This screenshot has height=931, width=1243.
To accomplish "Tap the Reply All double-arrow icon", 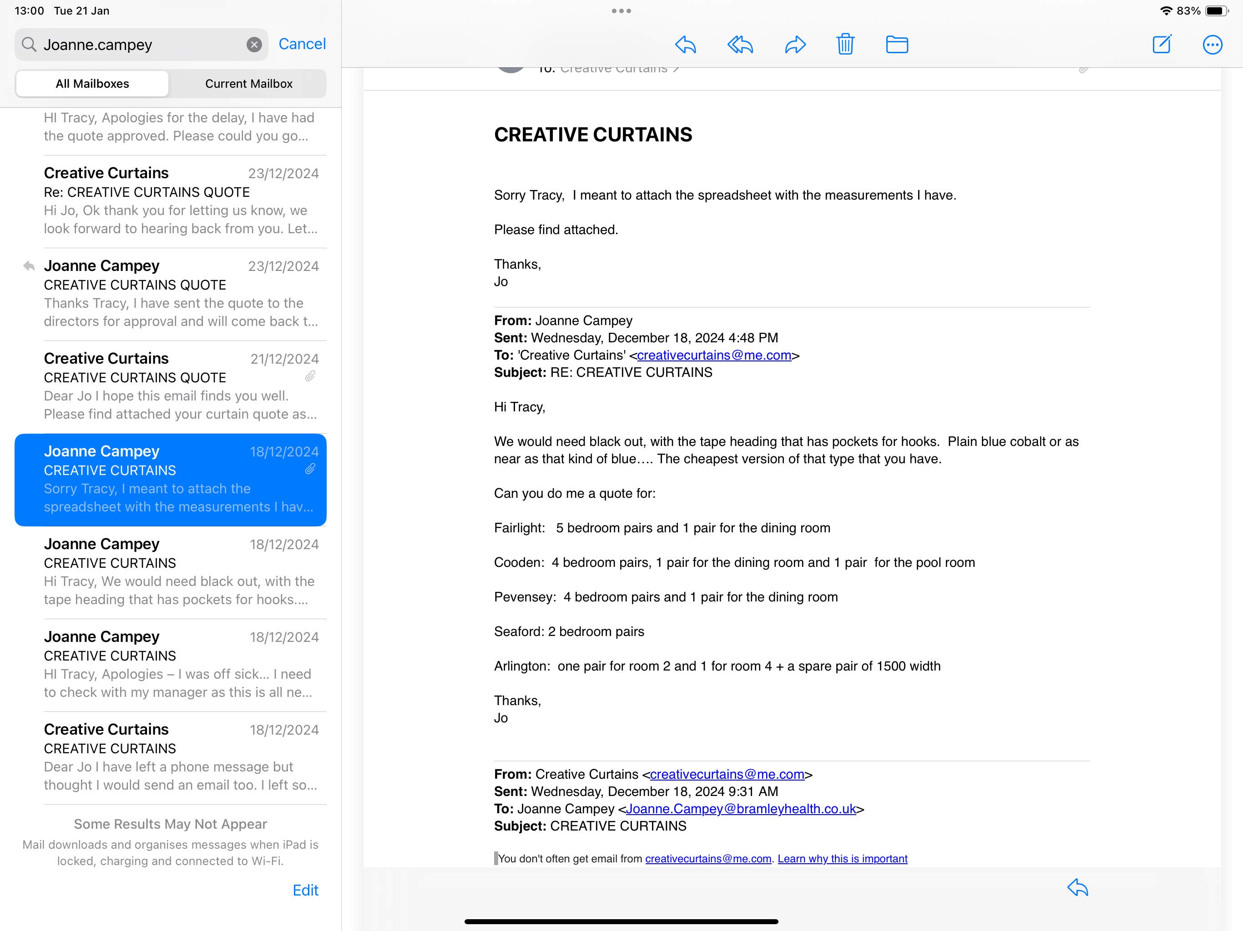I will [740, 45].
